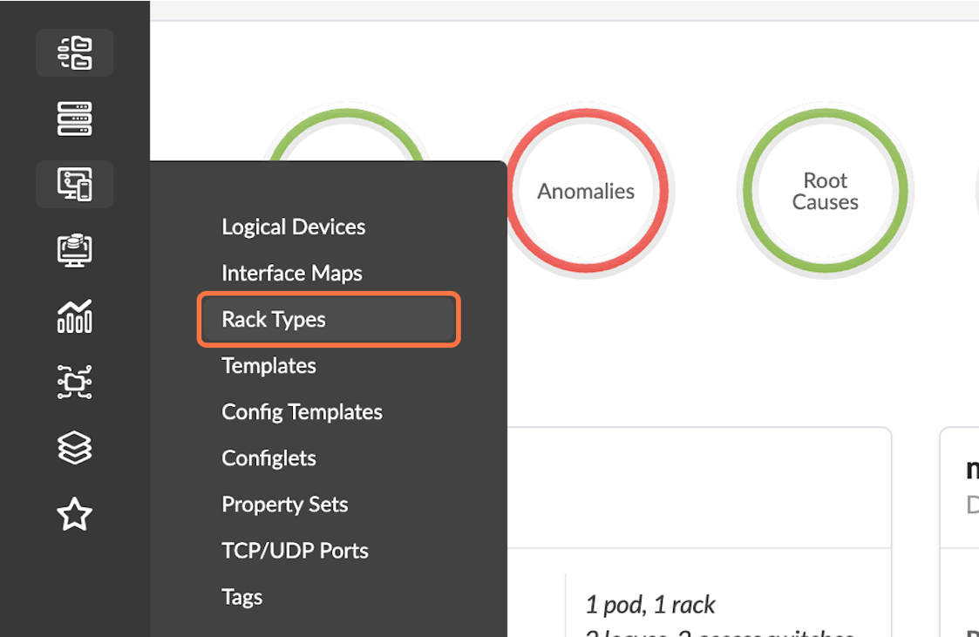Click the Devices server-stack sidebar icon

pos(74,119)
